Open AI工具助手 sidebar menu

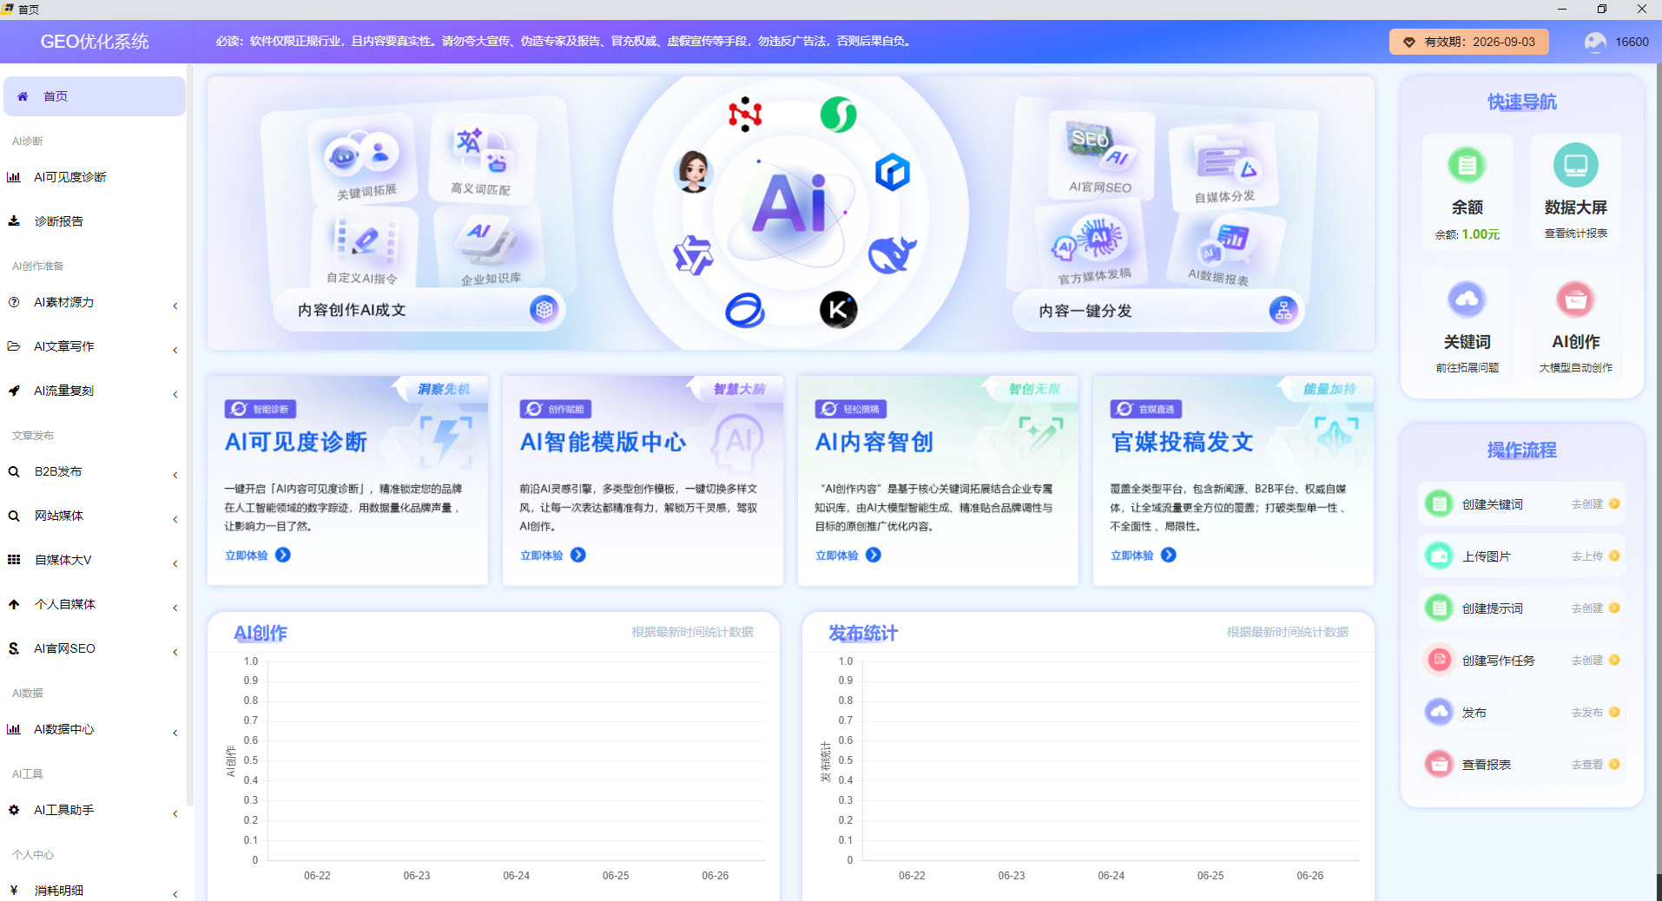pos(94,810)
